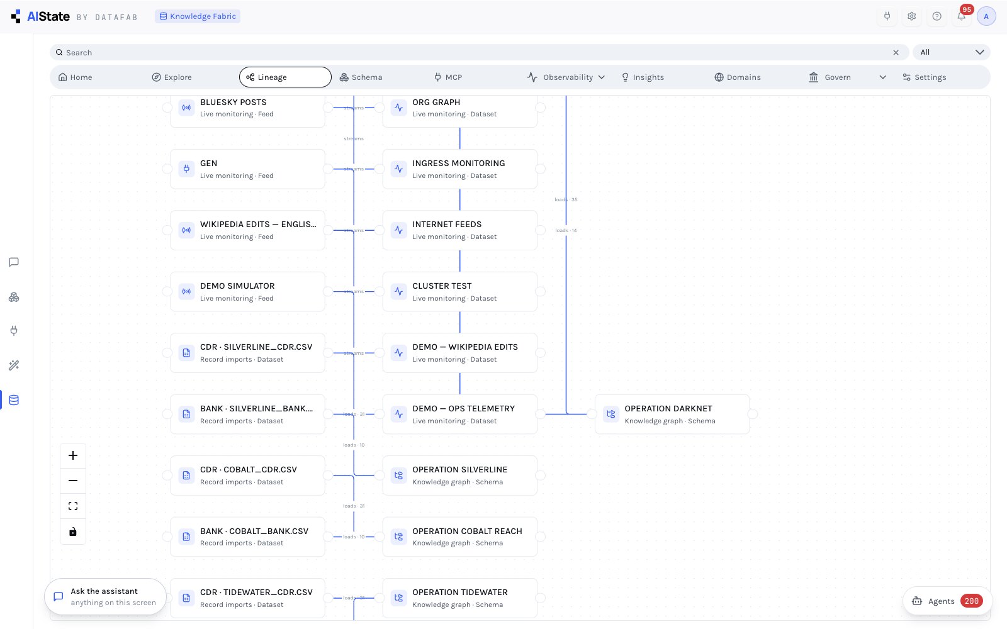The width and height of the screenshot is (1007, 629).
Task: Click the AIState logo
Action: pos(40,16)
